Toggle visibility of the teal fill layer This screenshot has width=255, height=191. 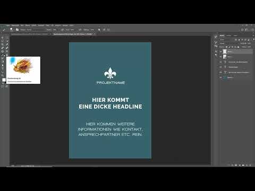(x=220, y=77)
